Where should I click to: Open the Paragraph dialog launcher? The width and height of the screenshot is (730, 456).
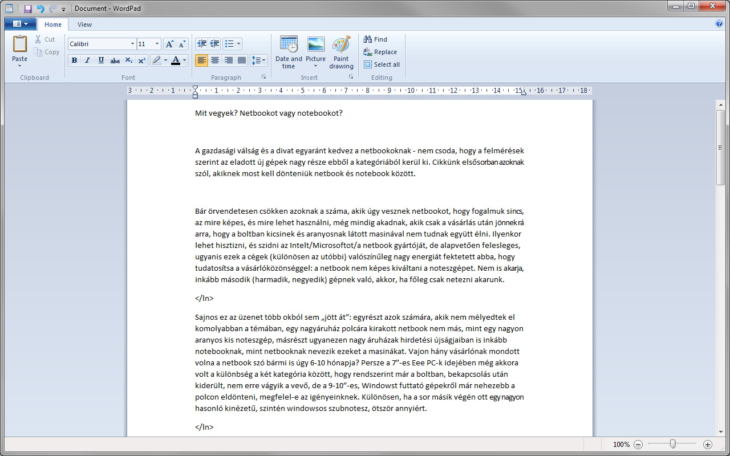[x=263, y=77]
